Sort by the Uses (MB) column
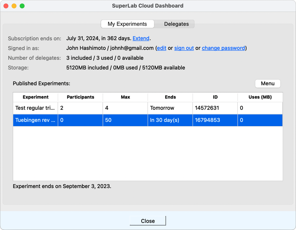The image size is (296, 230). tap(260, 97)
